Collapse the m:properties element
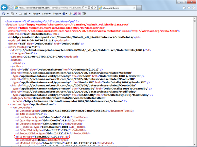Viewport: 197px width, 147px height. point(11,108)
